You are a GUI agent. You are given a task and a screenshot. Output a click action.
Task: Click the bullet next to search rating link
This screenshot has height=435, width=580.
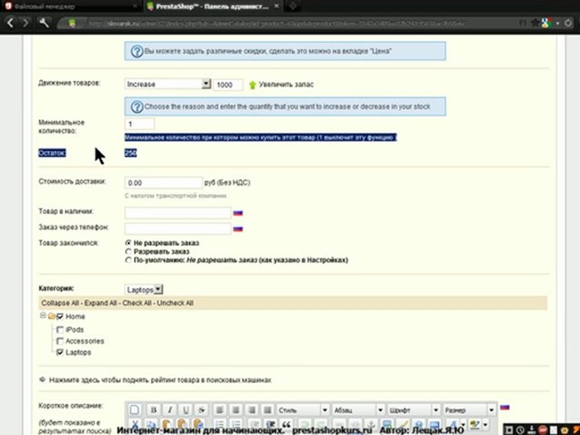[42, 380]
